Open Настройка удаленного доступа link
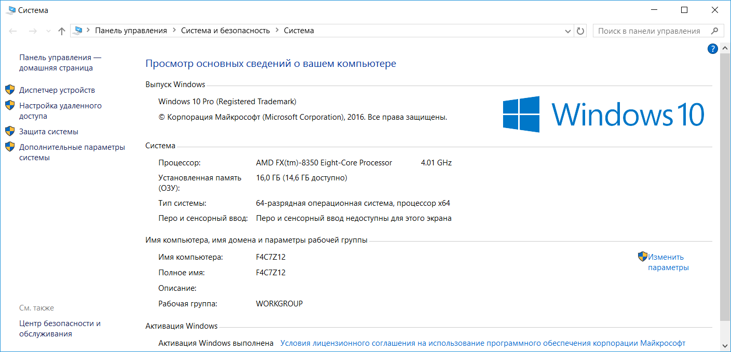The width and height of the screenshot is (731, 352). pyautogui.click(x=60, y=111)
